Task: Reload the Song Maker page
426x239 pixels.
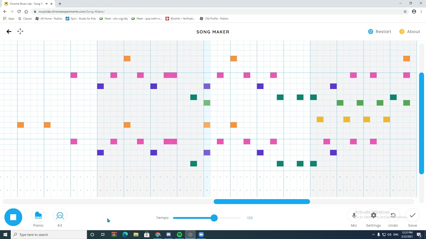Action: click(x=19, y=11)
